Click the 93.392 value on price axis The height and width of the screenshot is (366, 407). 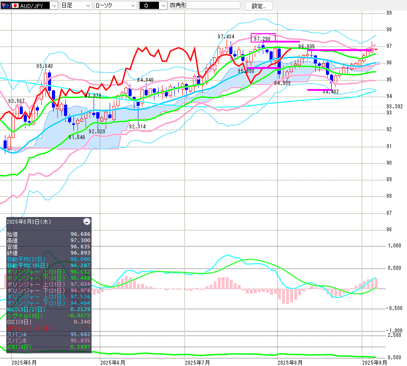pos(394,106)
